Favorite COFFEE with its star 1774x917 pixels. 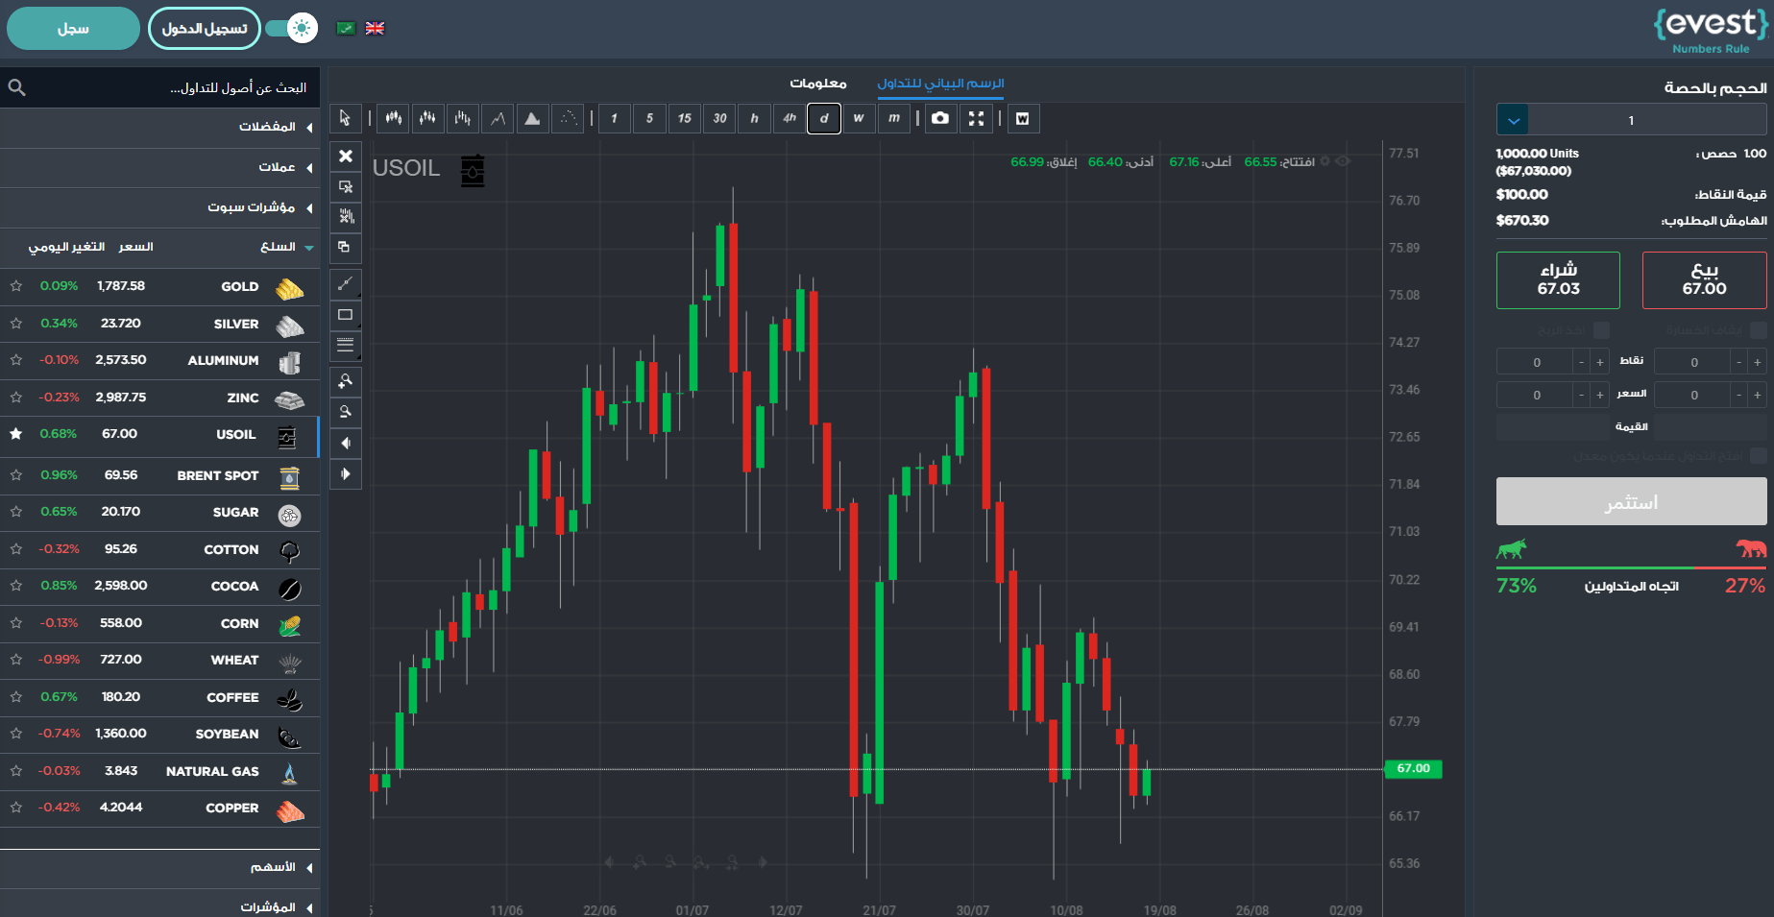coord(16,697)
